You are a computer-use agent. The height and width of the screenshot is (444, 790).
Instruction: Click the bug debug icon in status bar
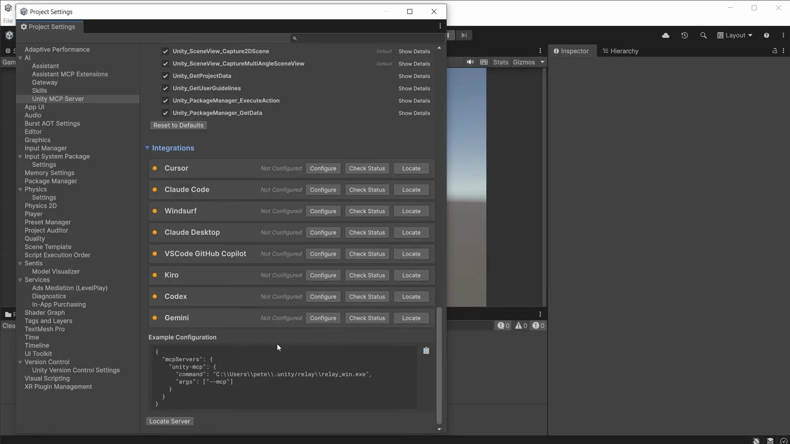pyautogui.click(x=756, y=441)
